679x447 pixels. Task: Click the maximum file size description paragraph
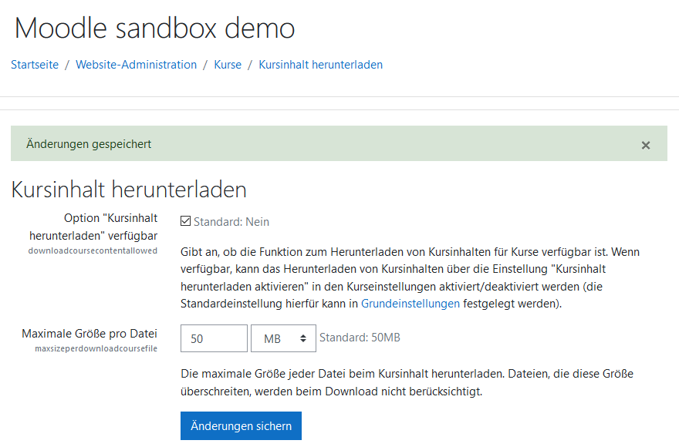(407, 382)
